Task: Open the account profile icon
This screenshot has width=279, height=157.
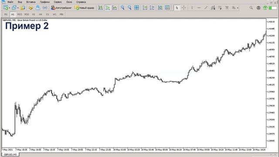Action: 259,8
